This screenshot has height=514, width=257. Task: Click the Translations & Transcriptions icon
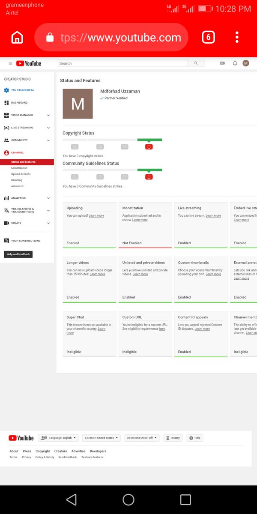[6, 210]
